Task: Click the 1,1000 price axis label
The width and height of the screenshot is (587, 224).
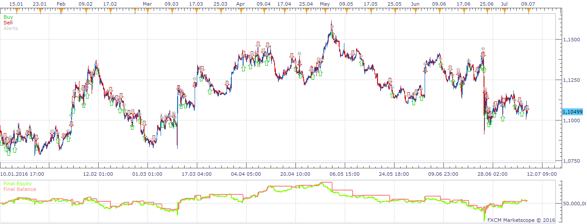Action: click(x=572, y=120)
